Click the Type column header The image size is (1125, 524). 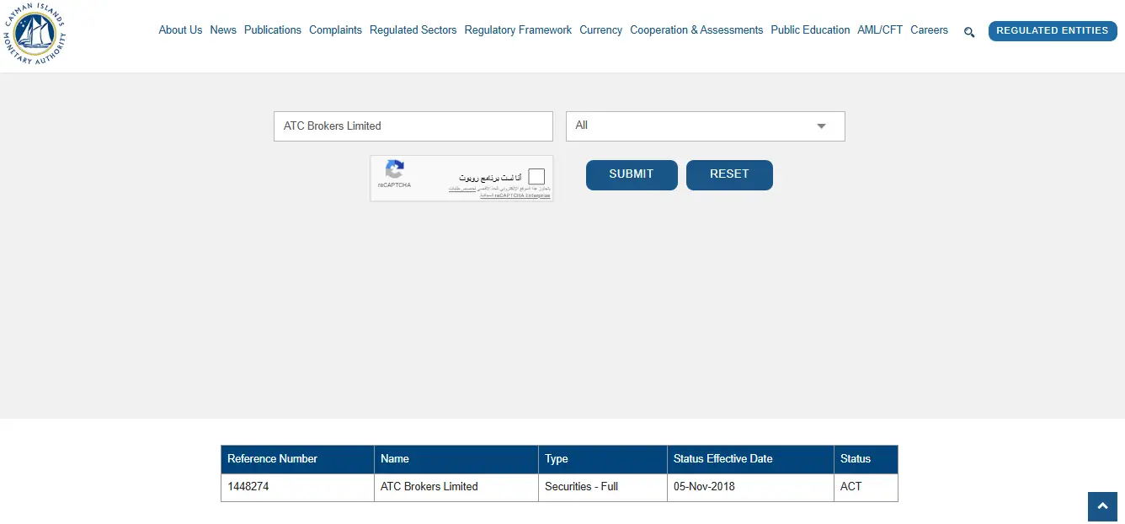tap(603, 459)
